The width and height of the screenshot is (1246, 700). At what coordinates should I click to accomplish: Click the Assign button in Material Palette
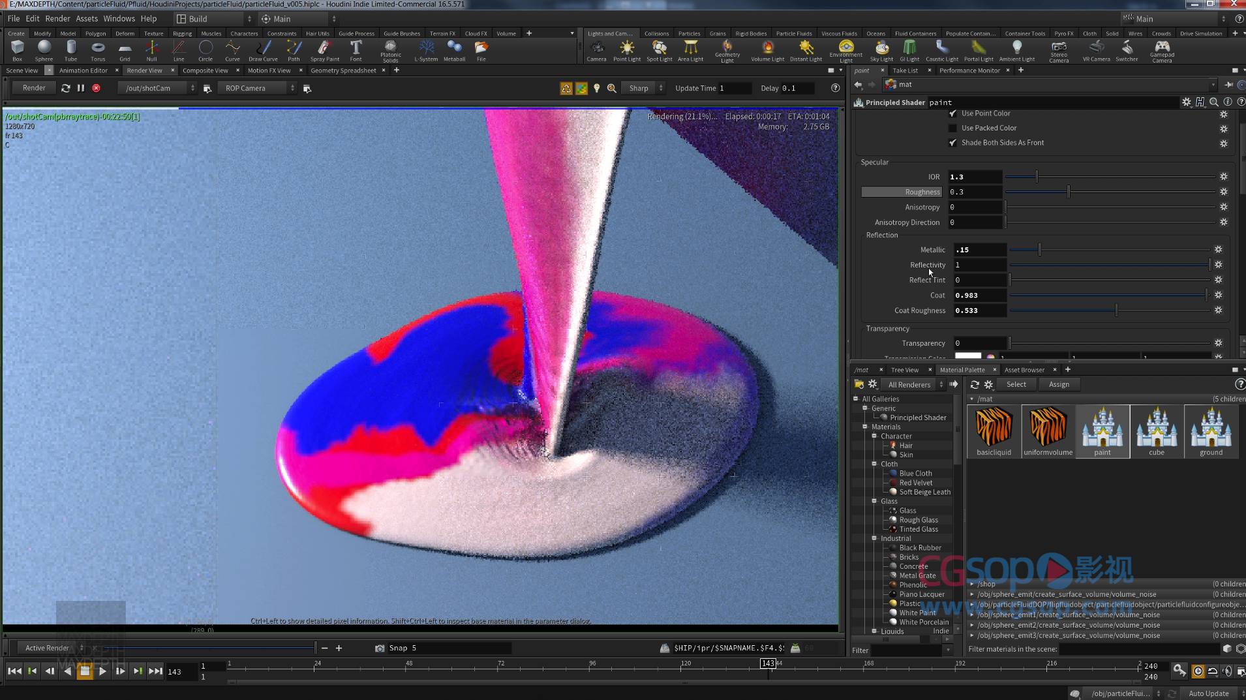[1058, 384]
